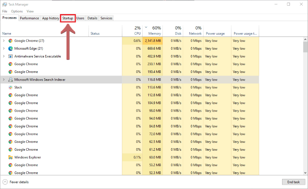Click the Chrome icon for 61.2 MB process
The image size is (308, 189).
(11, 149)
